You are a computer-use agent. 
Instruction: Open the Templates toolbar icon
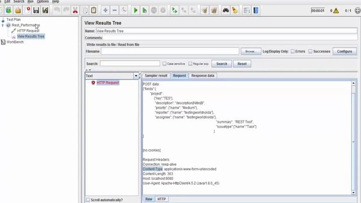(x=8, y=10)
